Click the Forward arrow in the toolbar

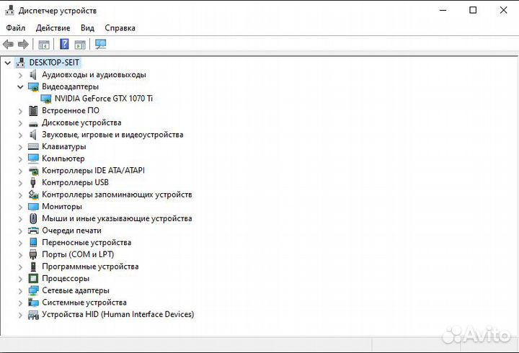click(x=23, y=45)
